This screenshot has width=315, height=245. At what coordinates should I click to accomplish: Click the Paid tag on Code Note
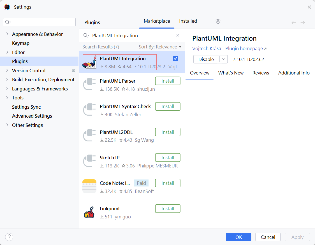141,183
